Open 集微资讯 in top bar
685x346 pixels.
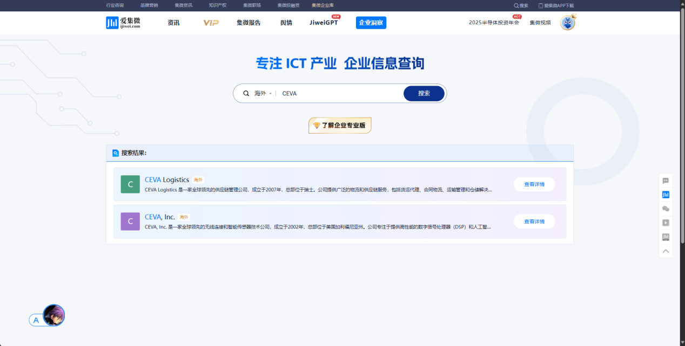tap(183, 5)
